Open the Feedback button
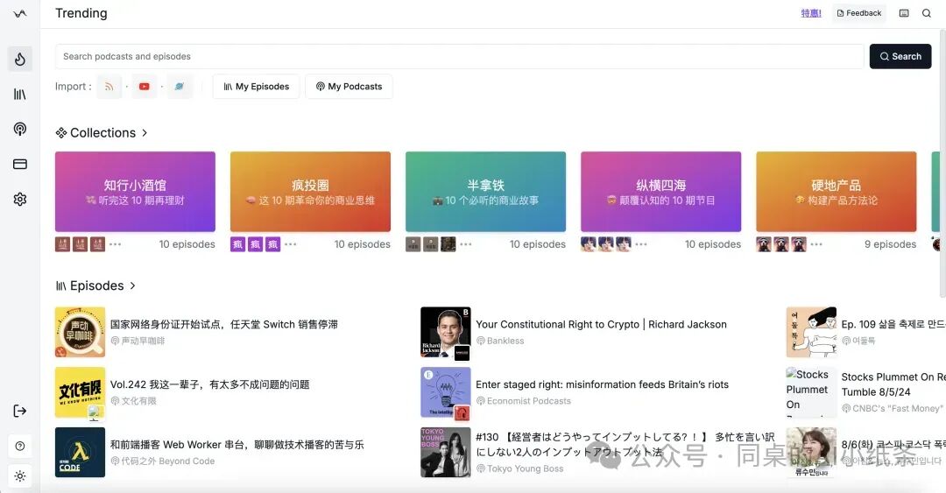946x493 pixels. tap(859, 13)
